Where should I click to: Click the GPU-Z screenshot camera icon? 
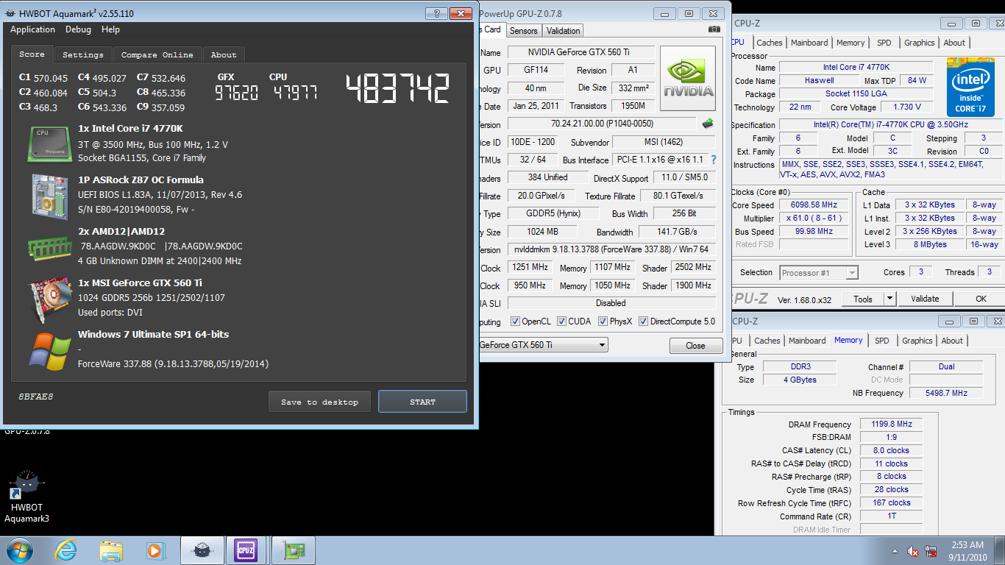coord(714,29)
